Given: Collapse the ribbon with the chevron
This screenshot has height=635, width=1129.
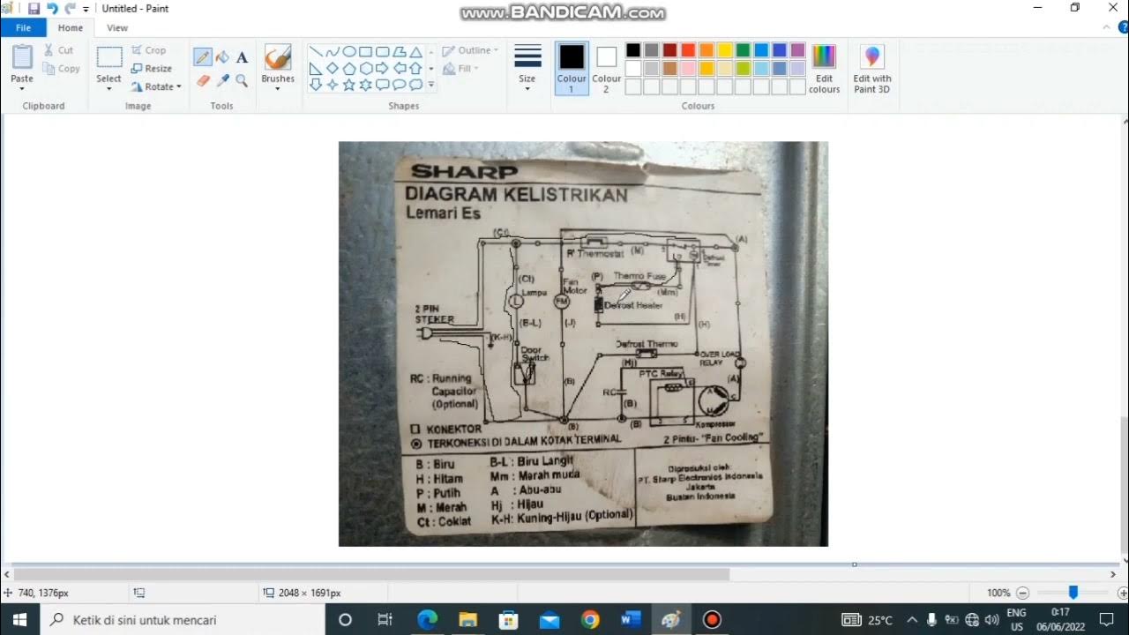Looking at the screenshot, I should [1107, 28].
